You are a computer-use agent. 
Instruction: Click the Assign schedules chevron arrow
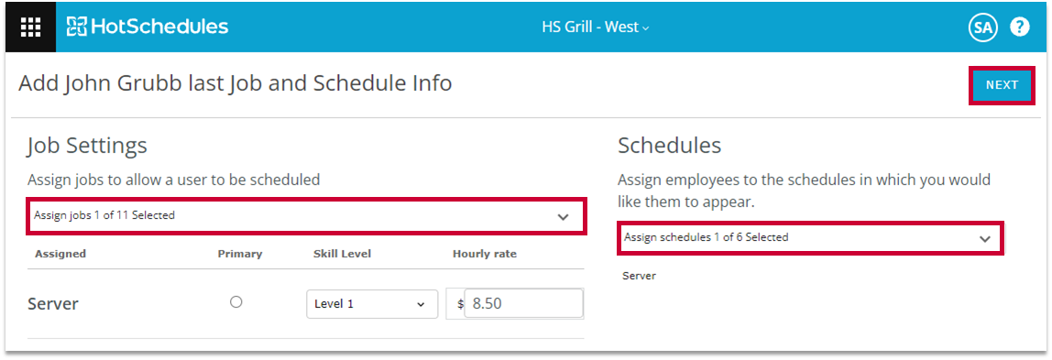pyautogui.click(x=985, y=239)
